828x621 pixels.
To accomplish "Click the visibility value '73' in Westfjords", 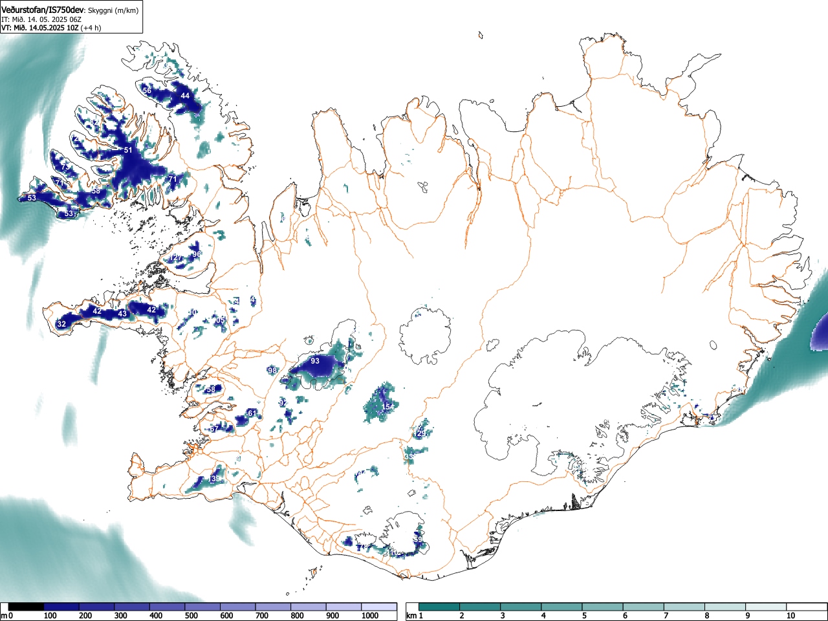I will tap(65, 167).
